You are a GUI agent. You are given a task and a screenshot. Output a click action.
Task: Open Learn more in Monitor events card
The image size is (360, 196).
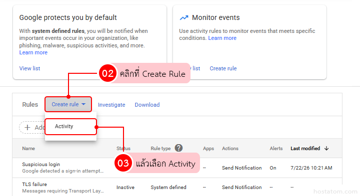click(x=222, y=38)
